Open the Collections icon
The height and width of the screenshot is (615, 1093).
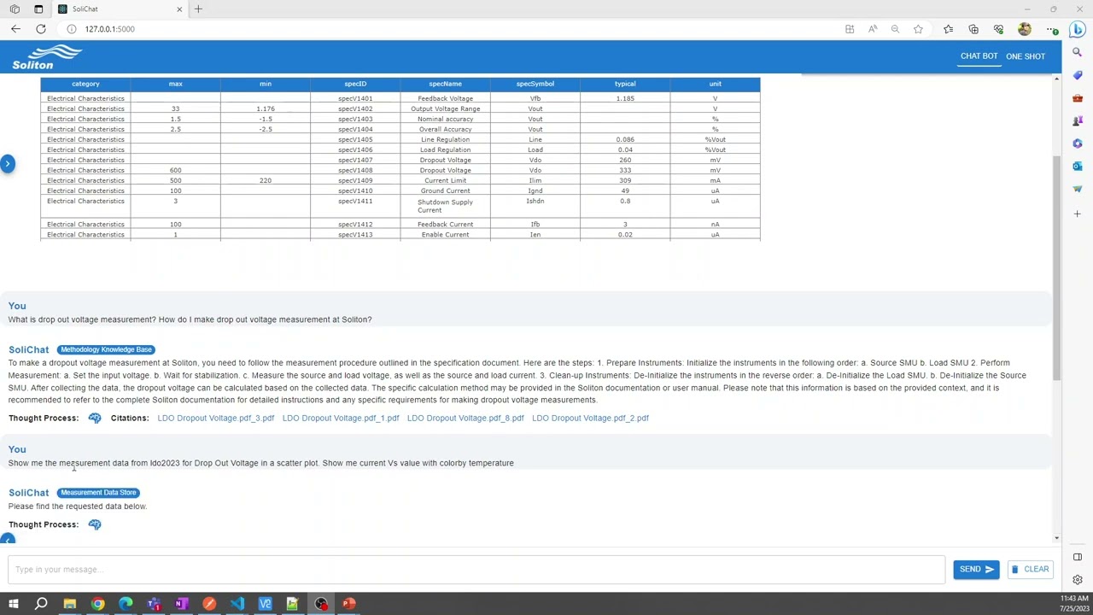(x=973, y=29)
